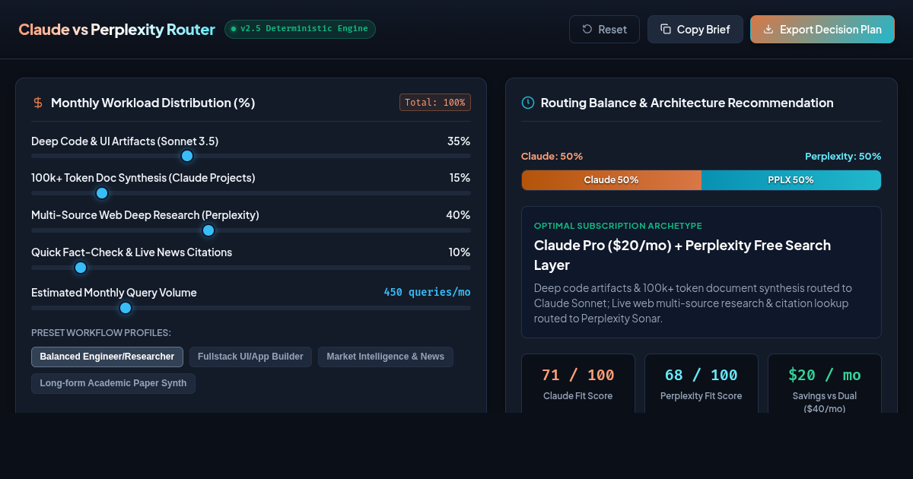Select Market Intelligence & News preset
Screen dimensions: 913x479
(x=386, y=357)
